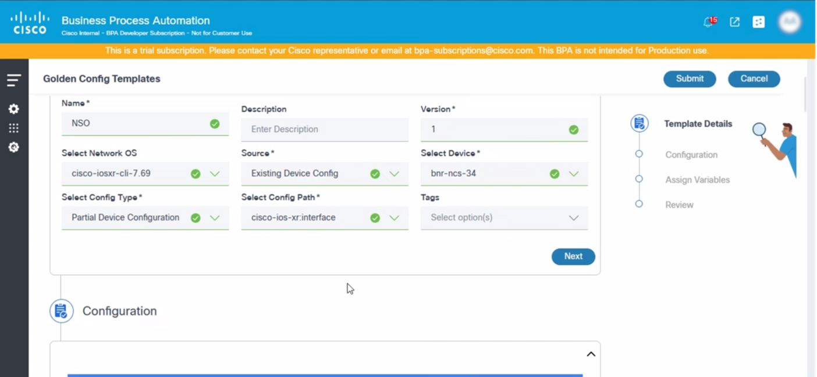Click the Review step circle marker
Viewport: 817px width, 377px height.
(639, 204)
